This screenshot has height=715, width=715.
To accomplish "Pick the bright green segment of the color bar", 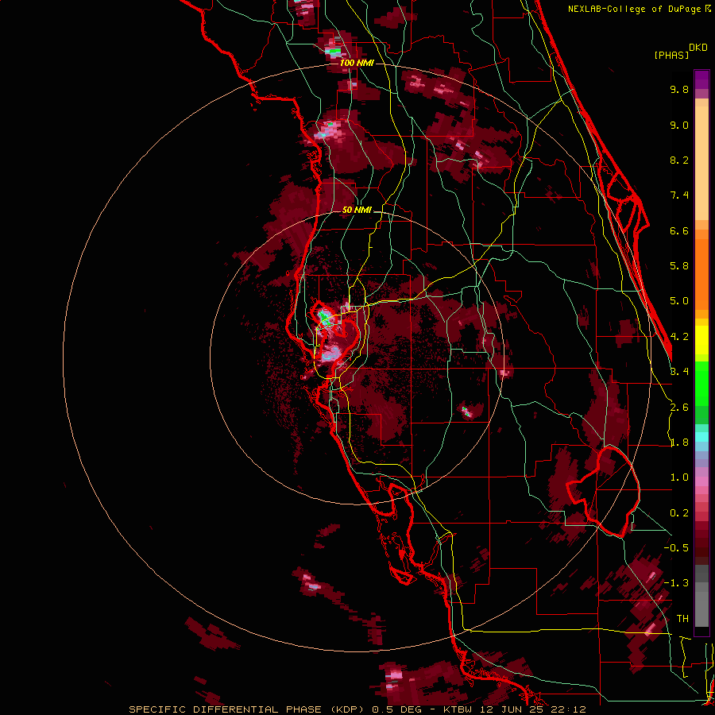I will (x=701, y=383).
